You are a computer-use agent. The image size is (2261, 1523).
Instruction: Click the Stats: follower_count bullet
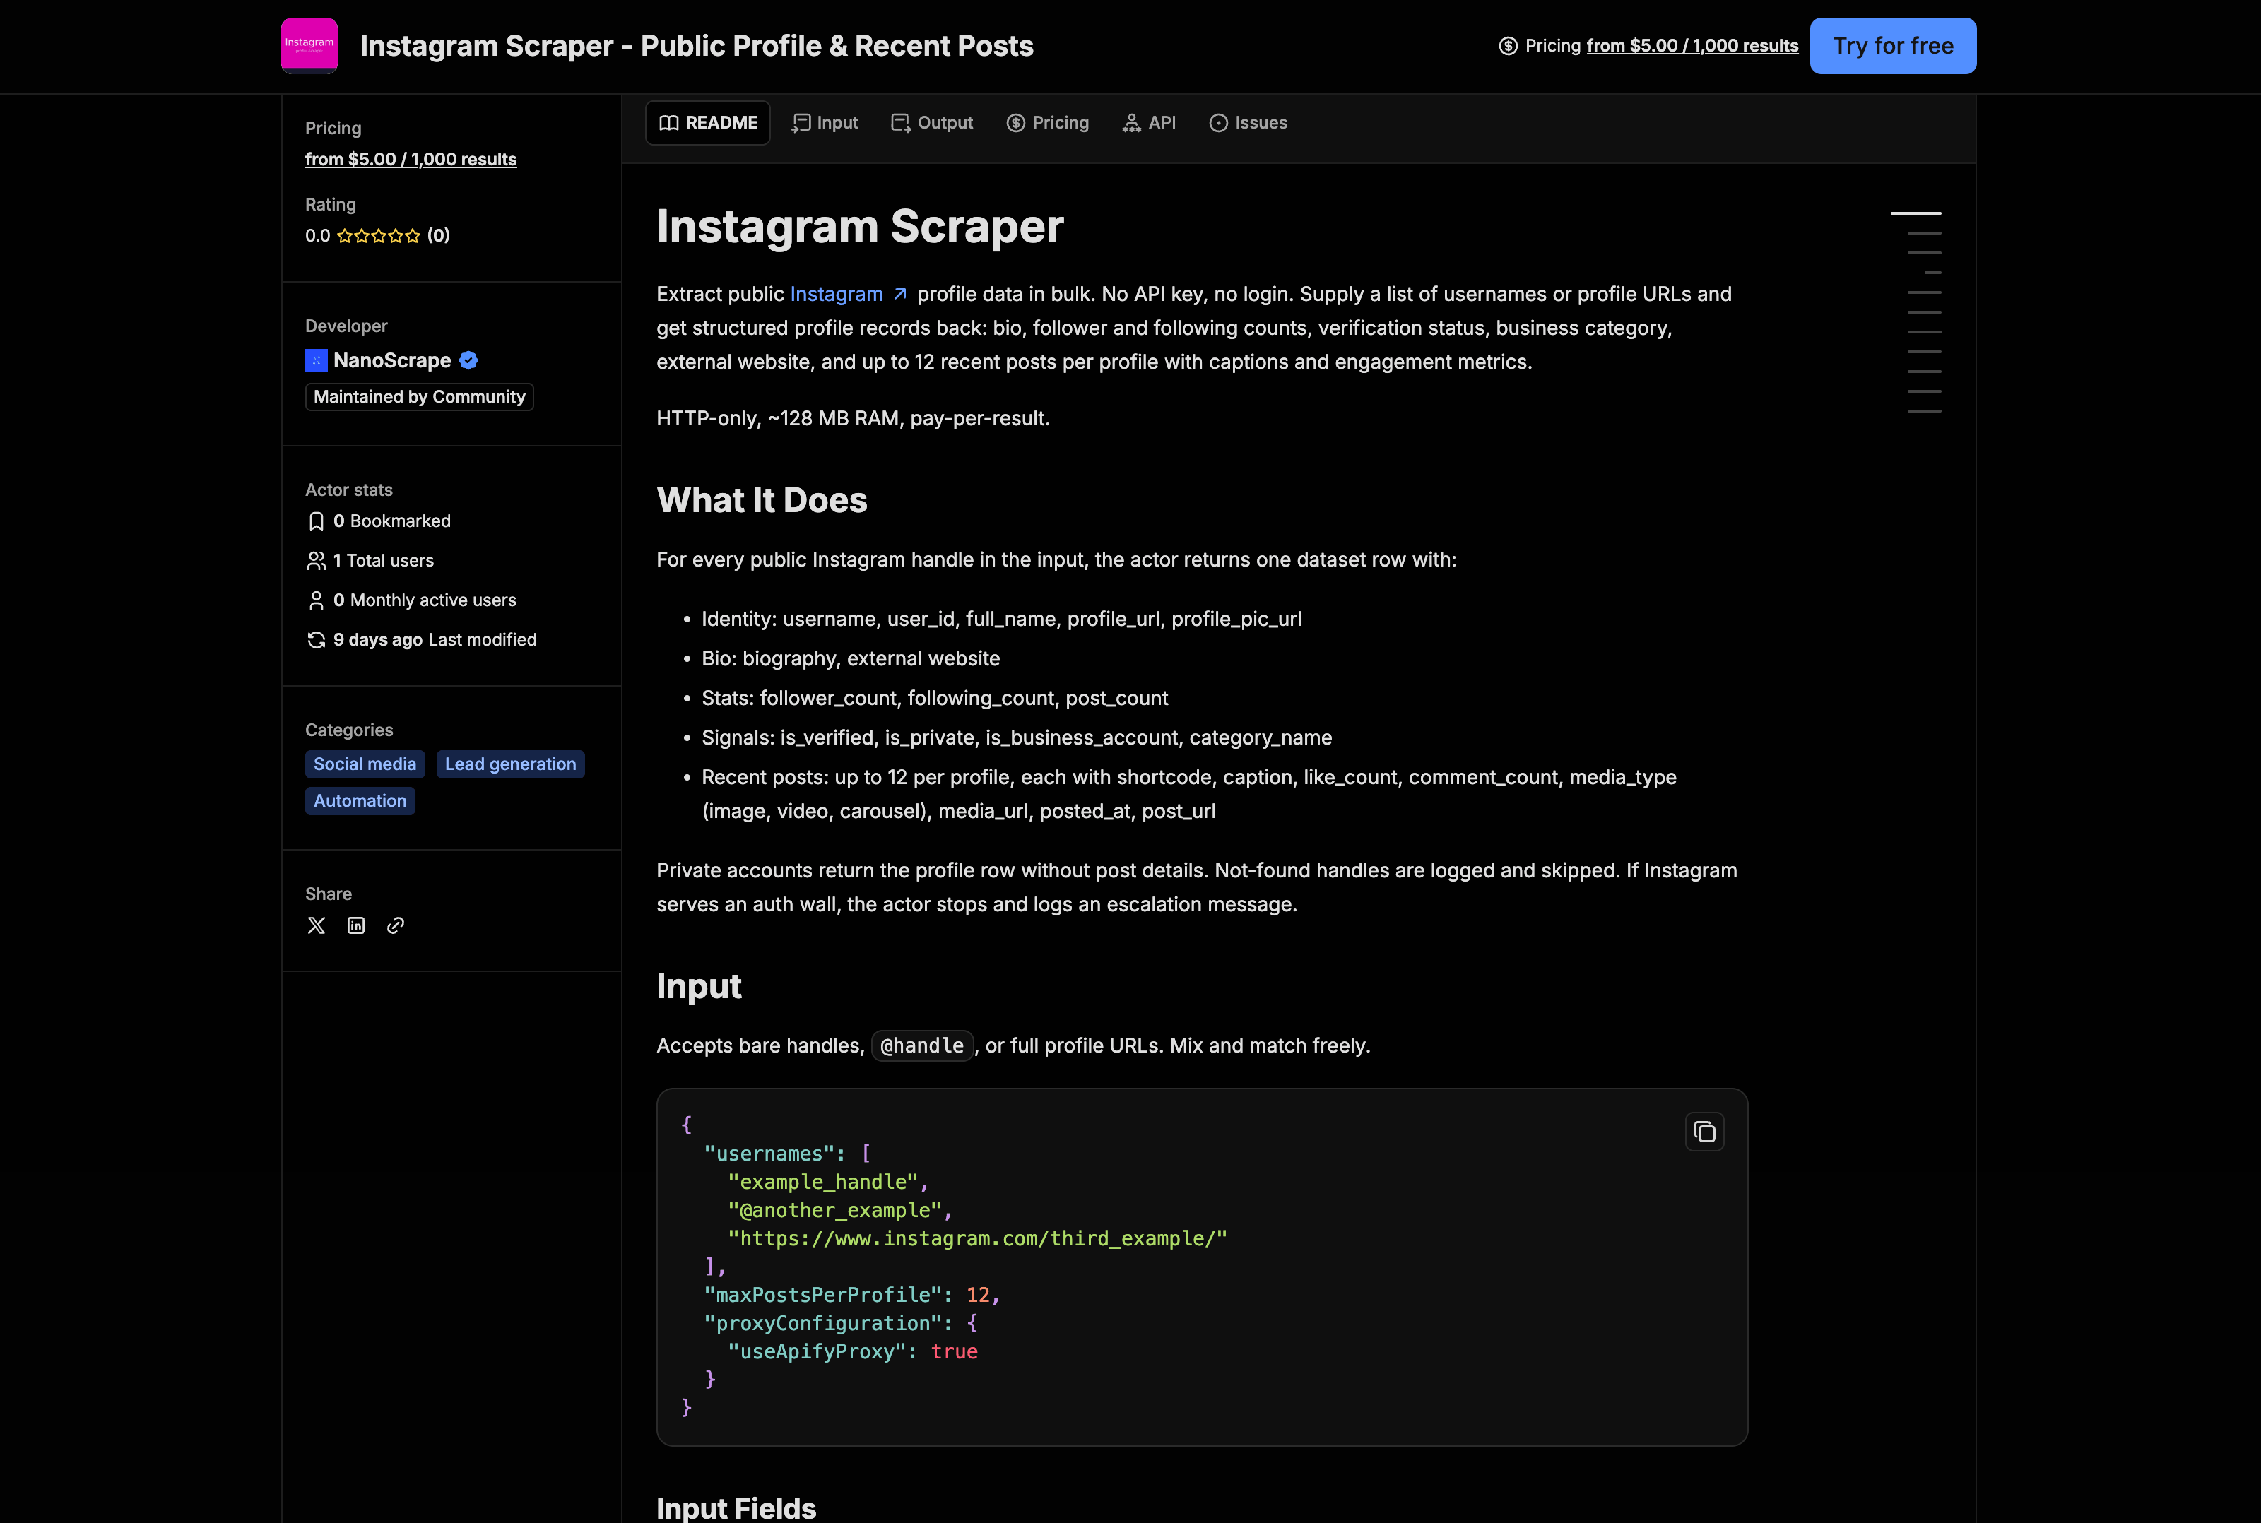point(934,699)
